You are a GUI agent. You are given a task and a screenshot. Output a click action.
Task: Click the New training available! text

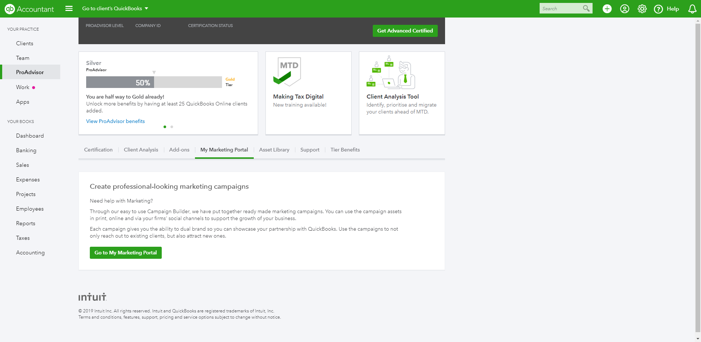300,105
